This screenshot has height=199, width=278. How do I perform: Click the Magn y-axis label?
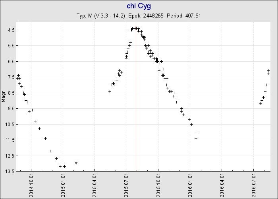pos(4,96)
